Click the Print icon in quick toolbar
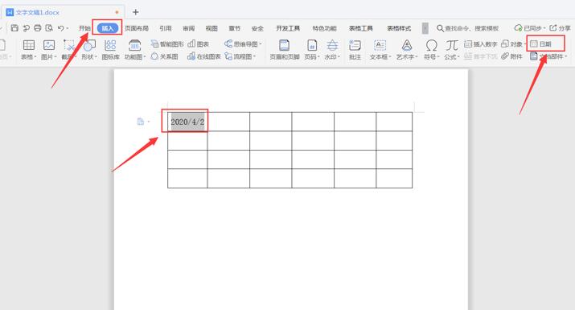Viewport: 575px width, 310px height. [38, 28]
